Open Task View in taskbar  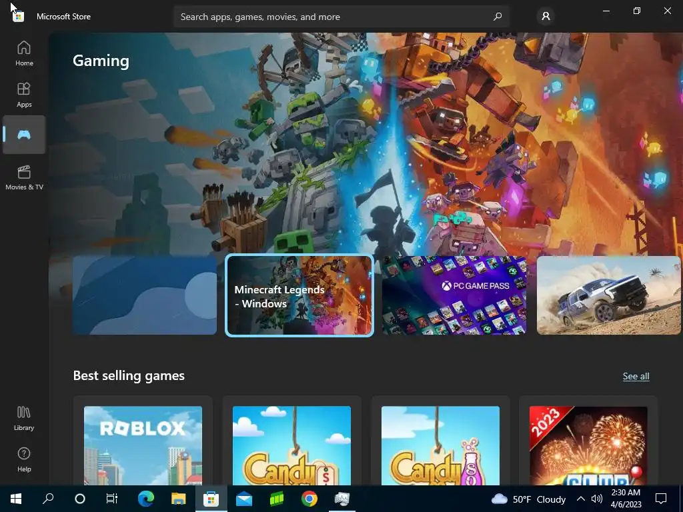pos(112,499)
